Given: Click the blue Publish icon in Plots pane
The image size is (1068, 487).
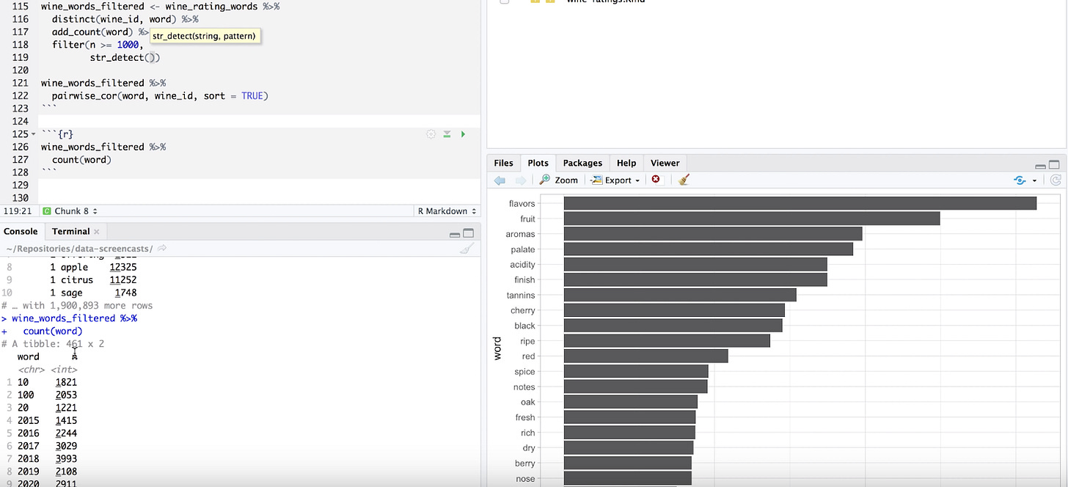Looking at the screenshot, I should click(1020, 180).
